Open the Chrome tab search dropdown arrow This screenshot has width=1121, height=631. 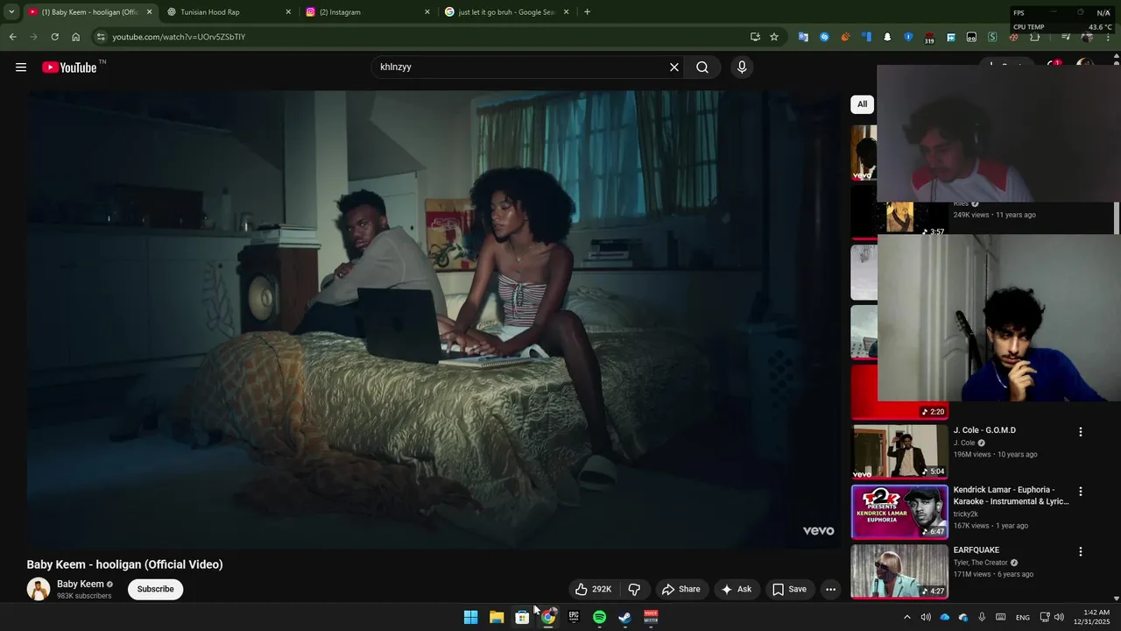(11, 12)
